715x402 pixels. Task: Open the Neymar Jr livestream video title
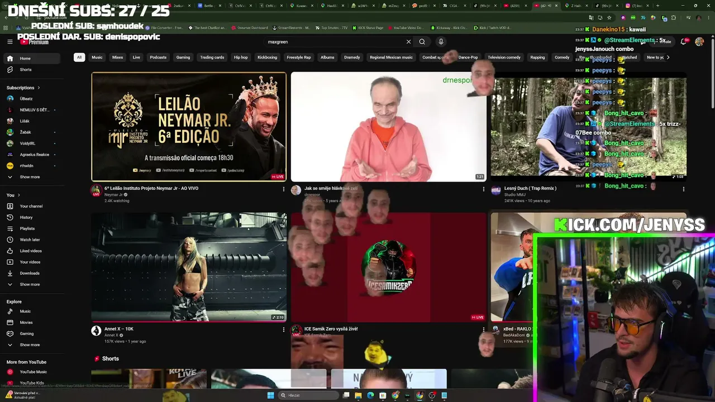click(x=151, y=189)
